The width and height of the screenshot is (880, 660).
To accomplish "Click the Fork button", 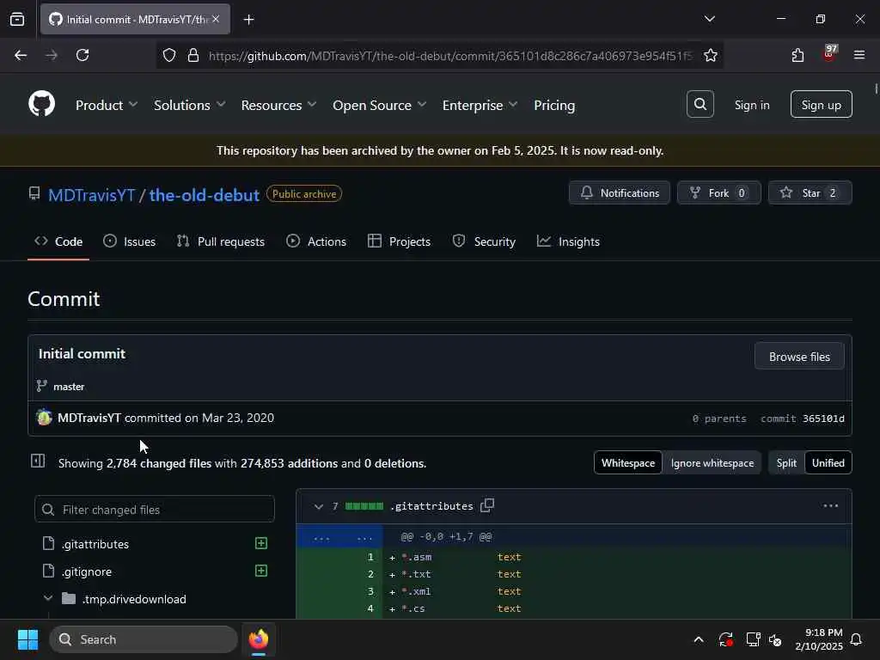I will [719, 192].
